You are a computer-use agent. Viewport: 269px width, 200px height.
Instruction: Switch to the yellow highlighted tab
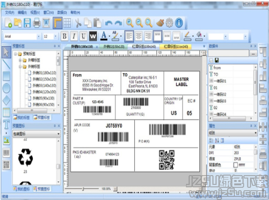click(176, 46)
